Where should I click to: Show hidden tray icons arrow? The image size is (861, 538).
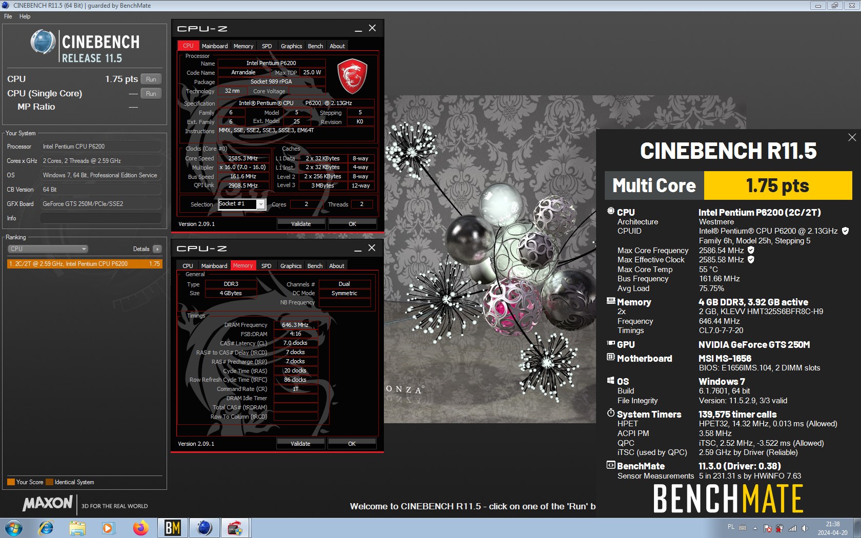[x=755, y=528]
